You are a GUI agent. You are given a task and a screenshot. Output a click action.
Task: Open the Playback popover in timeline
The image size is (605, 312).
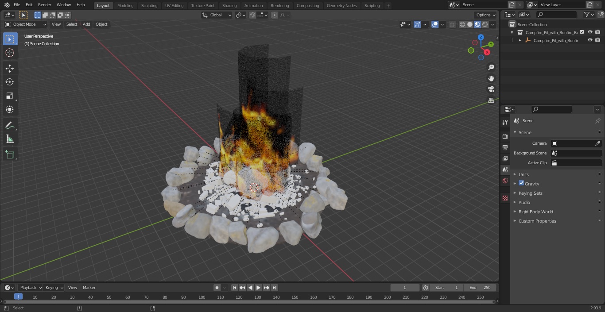30,288
